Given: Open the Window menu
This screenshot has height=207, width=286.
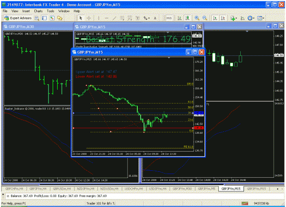Looking at the screenshot, I should (64, 11).
